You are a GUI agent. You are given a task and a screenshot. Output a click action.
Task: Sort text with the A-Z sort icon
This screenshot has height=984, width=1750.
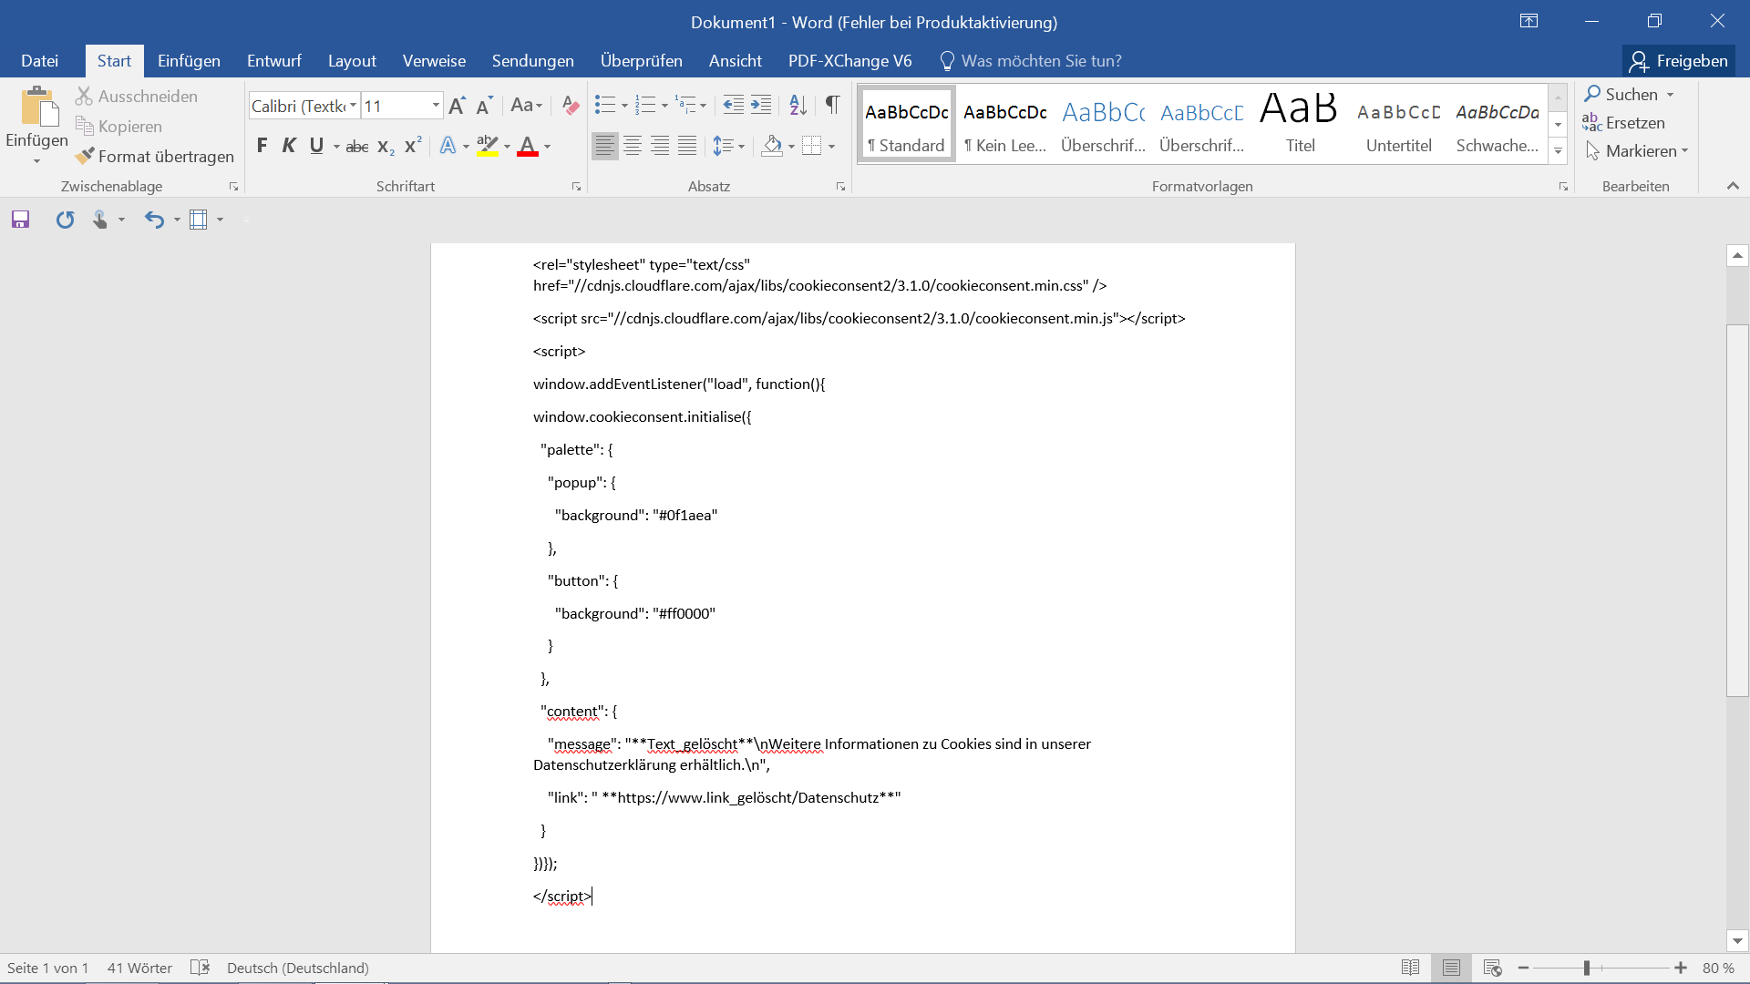tap(798, 106)
